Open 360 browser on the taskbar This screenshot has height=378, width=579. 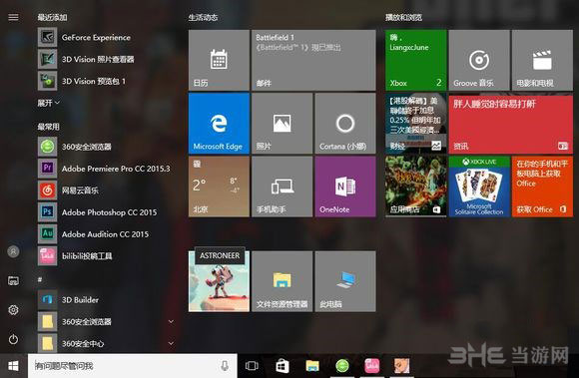[342, 366]
